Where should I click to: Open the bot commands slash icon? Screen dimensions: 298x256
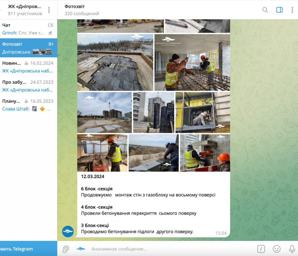pyautogui.click(x=261, y=249)
